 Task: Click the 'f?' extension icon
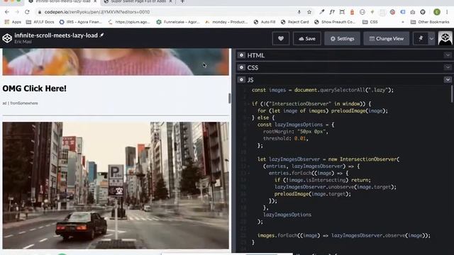pyautogui.click(x=332, y=12)
